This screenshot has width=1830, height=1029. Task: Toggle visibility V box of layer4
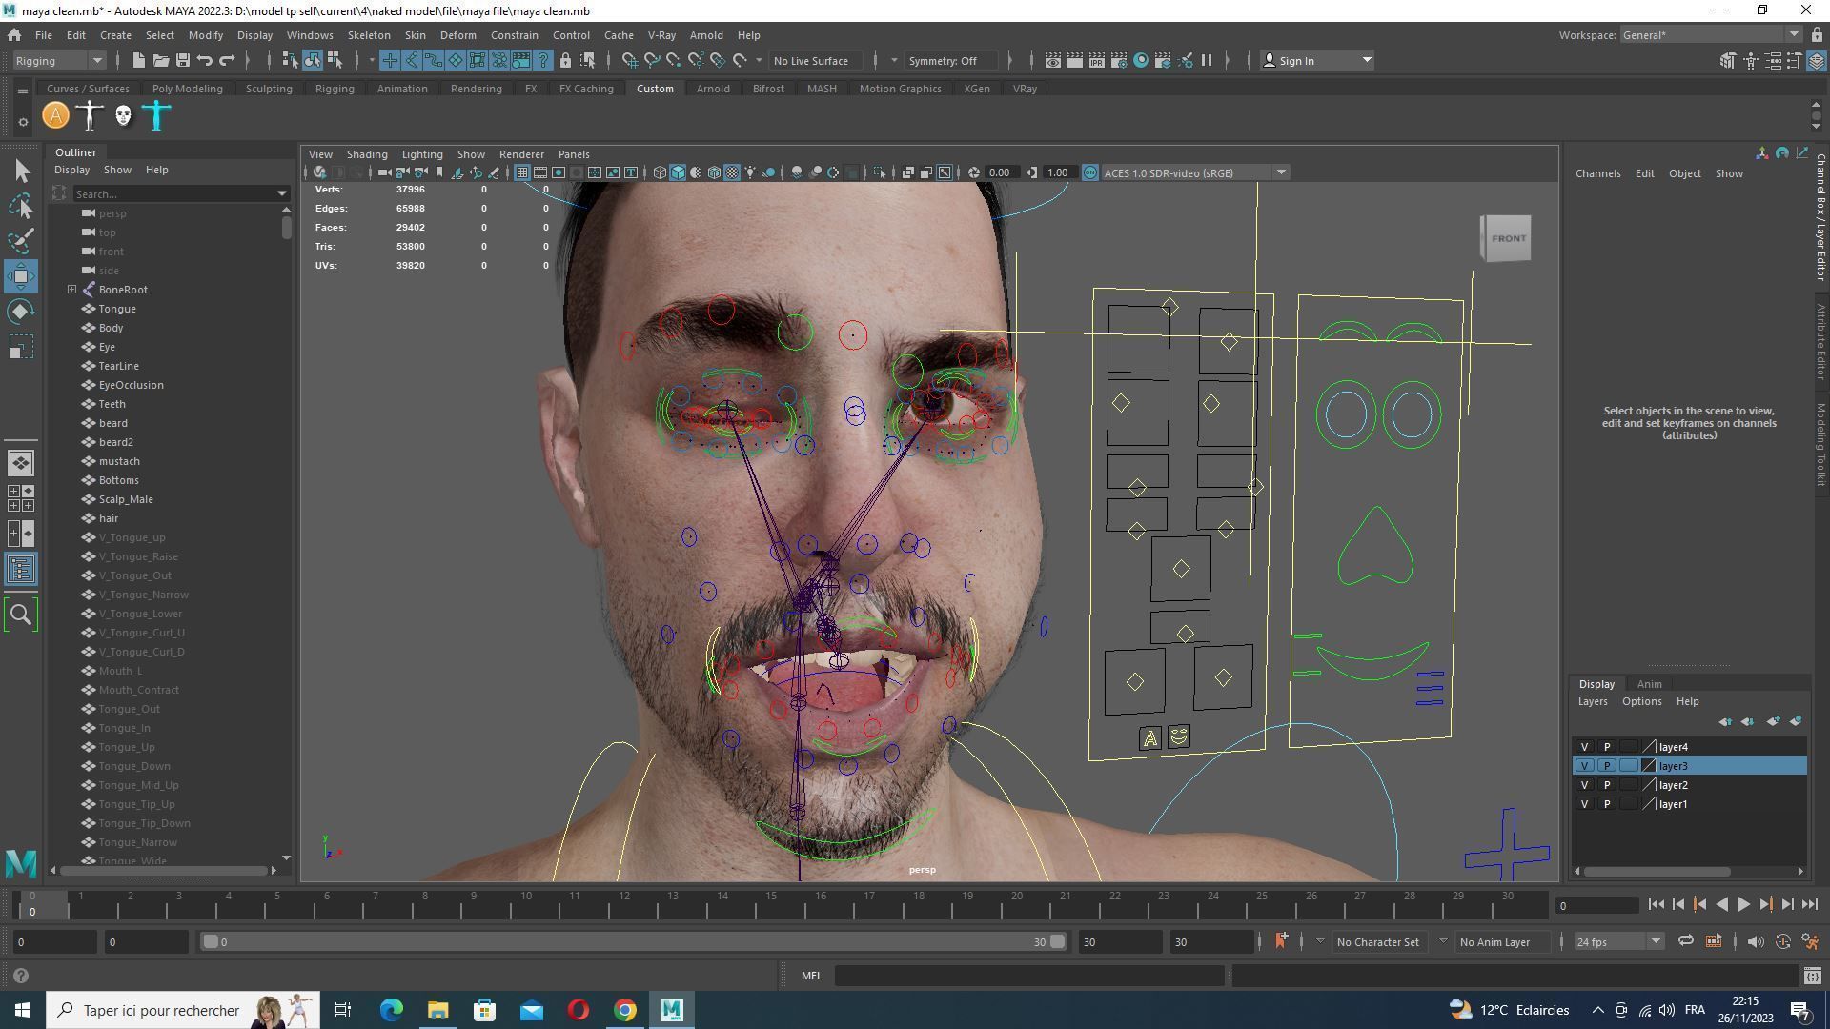(x=1584, y=747)
